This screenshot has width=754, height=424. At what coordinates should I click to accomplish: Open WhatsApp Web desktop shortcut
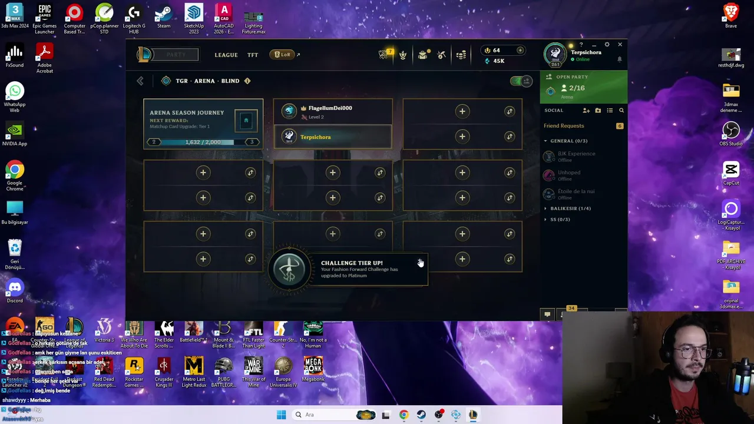coord(15,97)
